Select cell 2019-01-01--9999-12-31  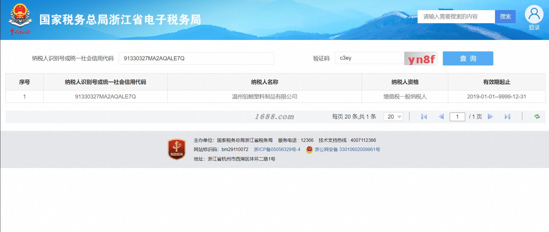click(x=496, y=97)
